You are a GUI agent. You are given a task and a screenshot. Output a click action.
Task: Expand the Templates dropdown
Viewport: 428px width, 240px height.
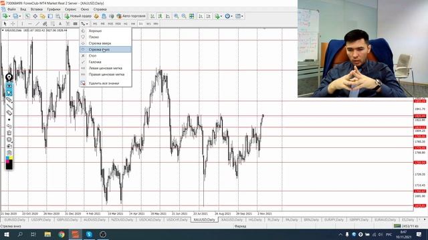point(242,16)
